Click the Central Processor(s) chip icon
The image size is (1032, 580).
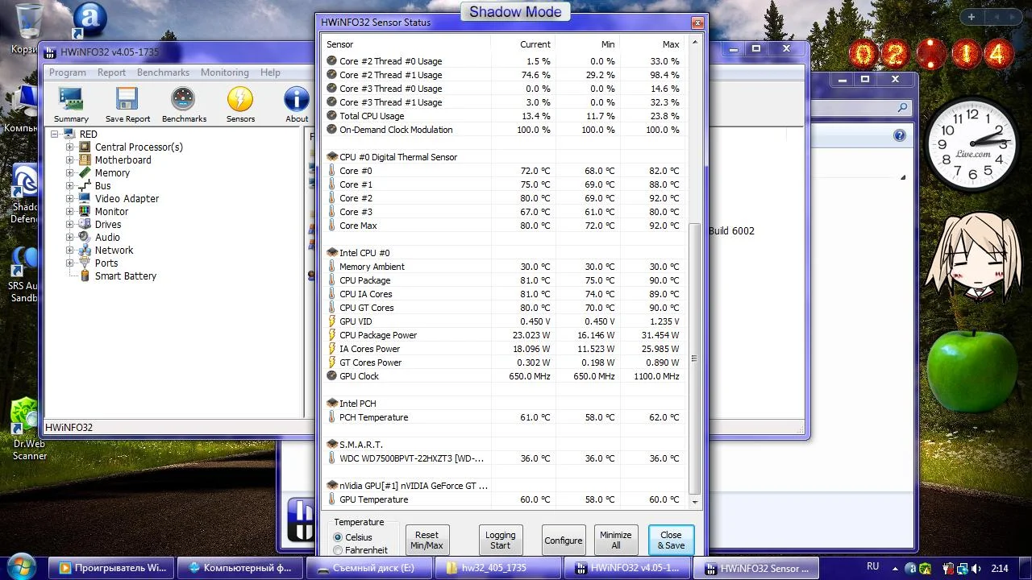pos(85,147)
